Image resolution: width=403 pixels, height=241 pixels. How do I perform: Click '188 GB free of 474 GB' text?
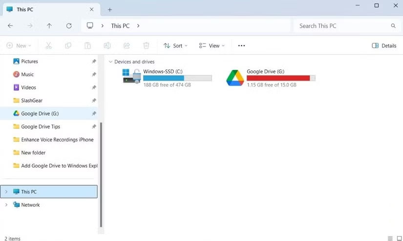pyautogui.click(x=167, y=85)
